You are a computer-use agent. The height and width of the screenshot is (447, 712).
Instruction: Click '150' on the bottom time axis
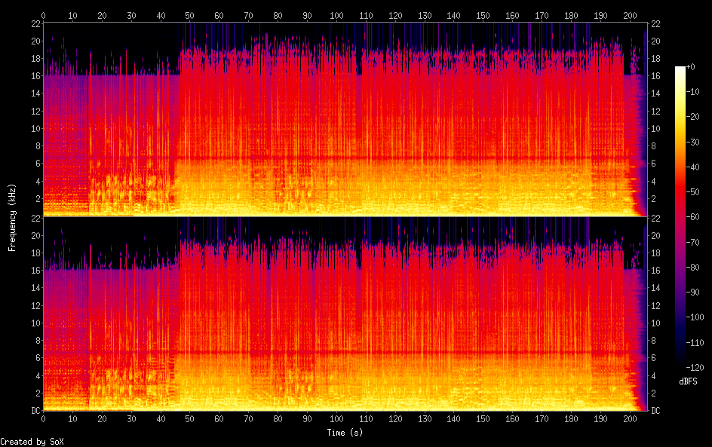click(483, 419)
